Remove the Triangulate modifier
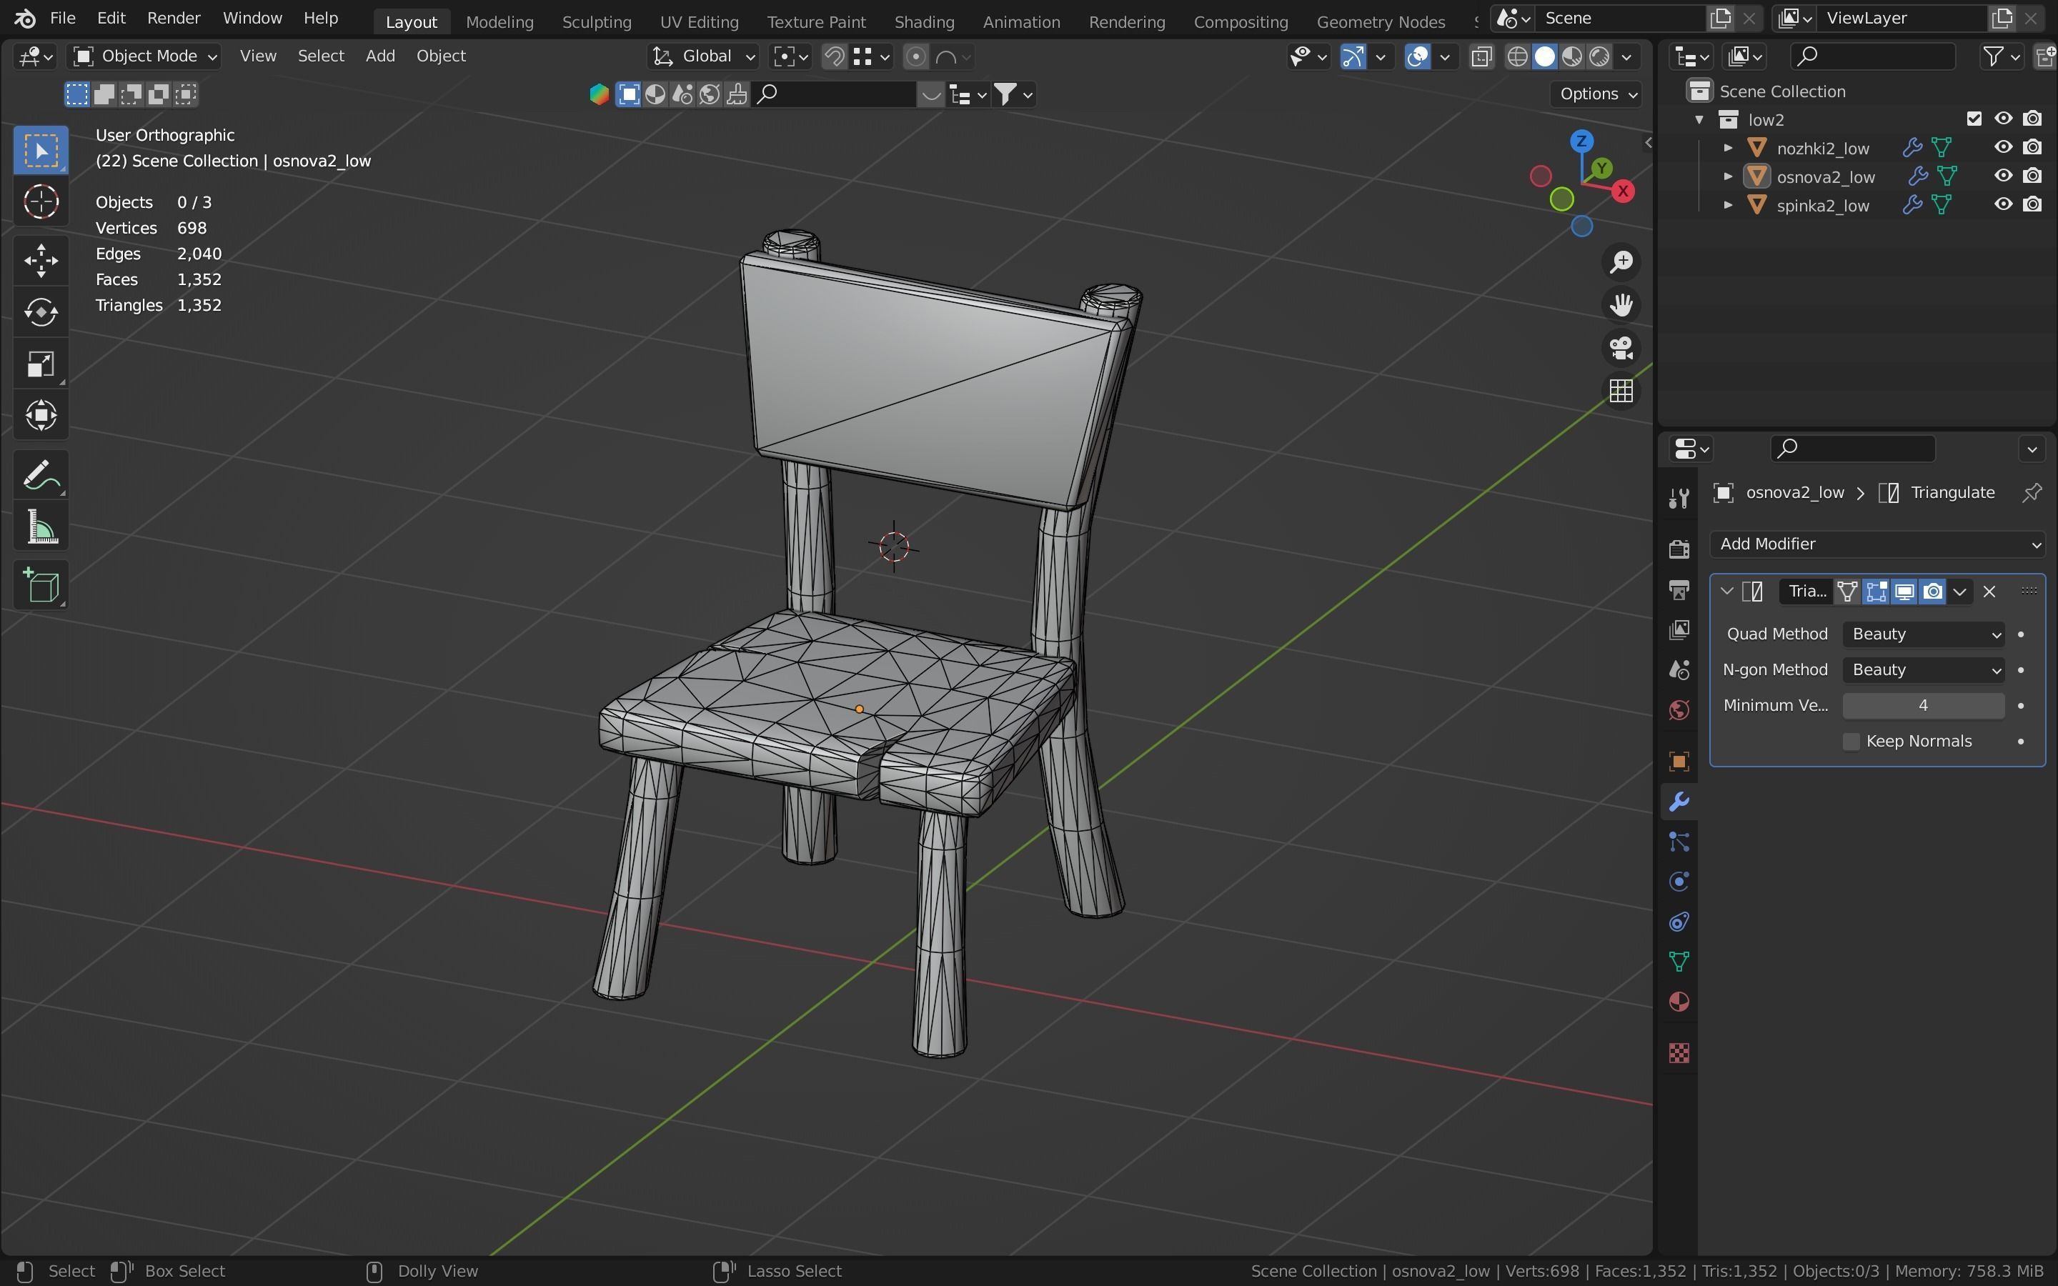The width and height of the screenshot is (2058, 1286). [x=1989, y=592]
